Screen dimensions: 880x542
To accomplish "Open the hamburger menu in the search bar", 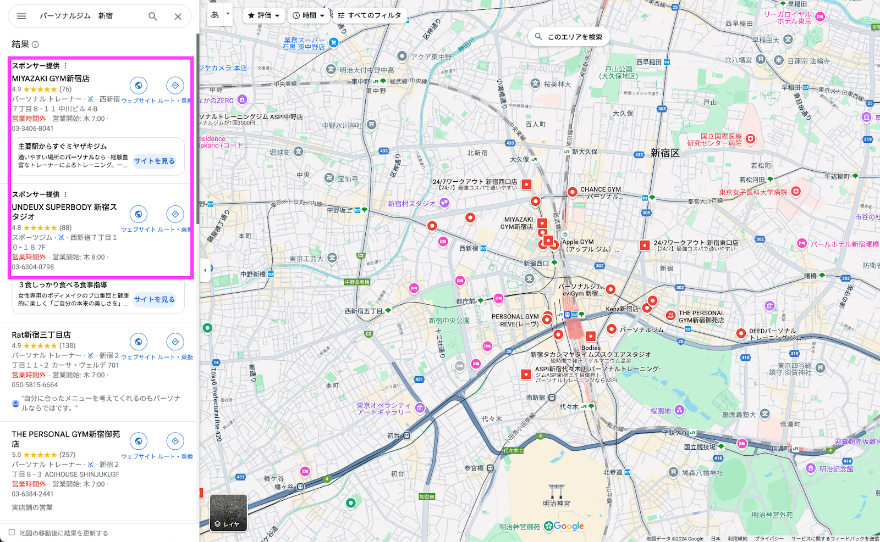I will coord(21,16).
